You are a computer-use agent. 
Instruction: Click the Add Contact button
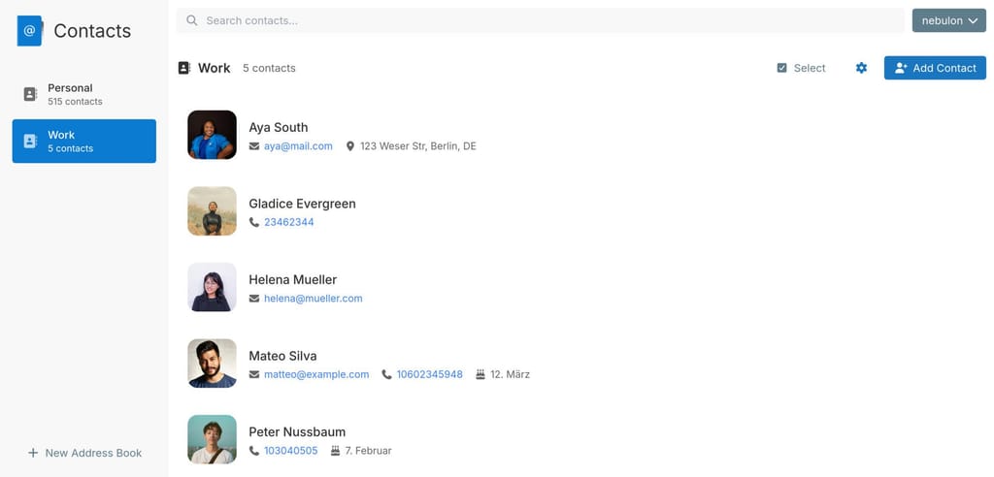[x=935, y=68]
